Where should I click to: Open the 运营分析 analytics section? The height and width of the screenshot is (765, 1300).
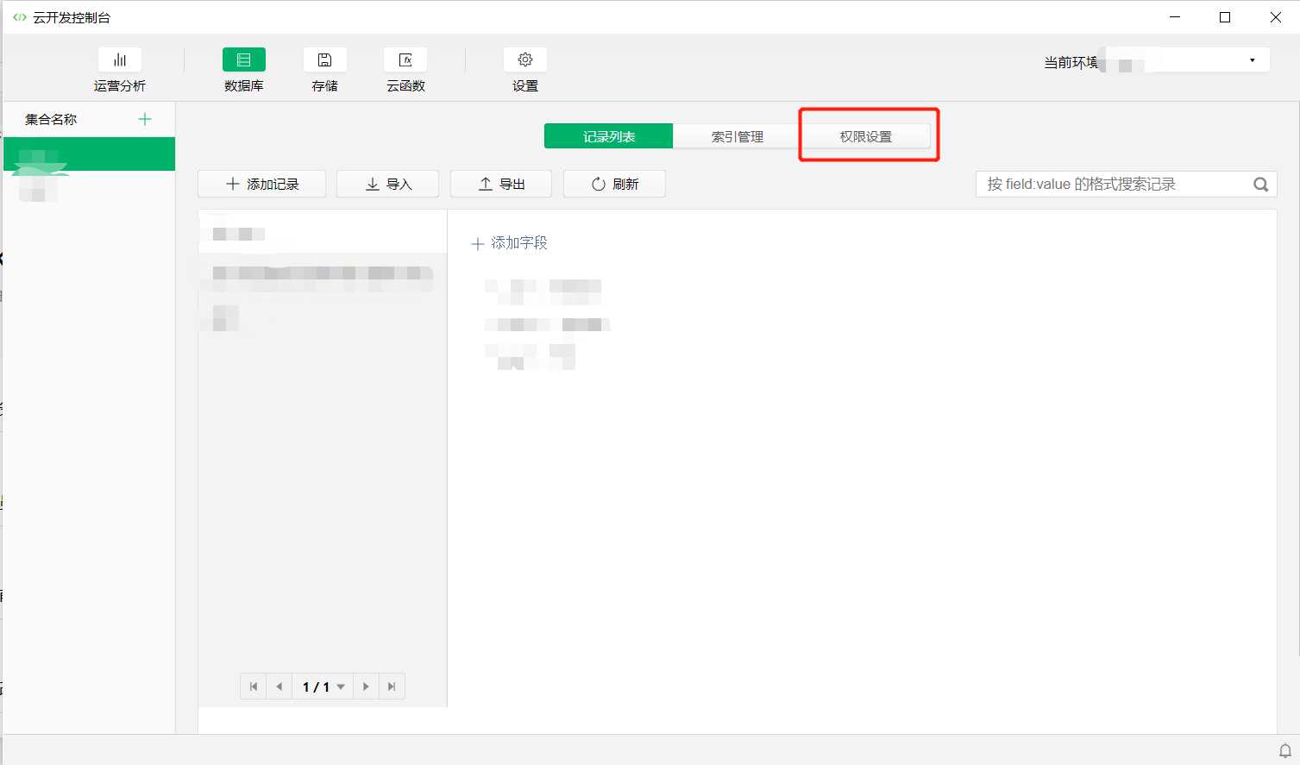120,70
